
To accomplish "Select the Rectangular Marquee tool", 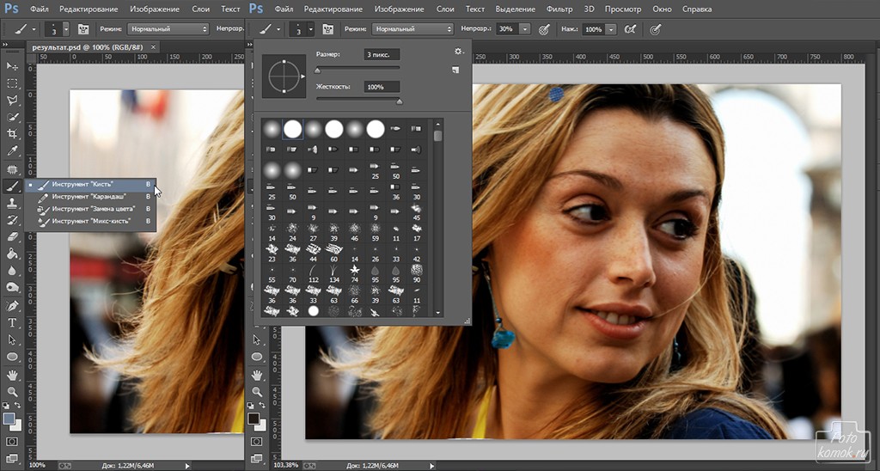I will (x=13, y=83).
